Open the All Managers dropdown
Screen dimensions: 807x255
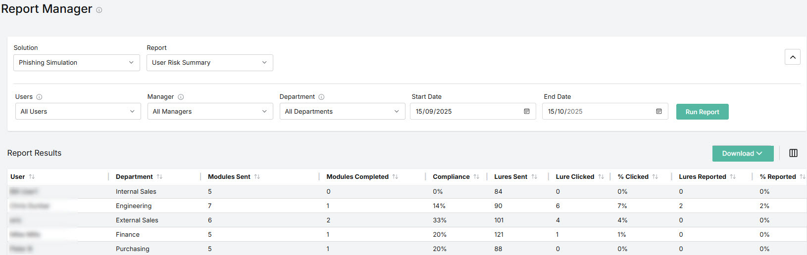(210, 111)
